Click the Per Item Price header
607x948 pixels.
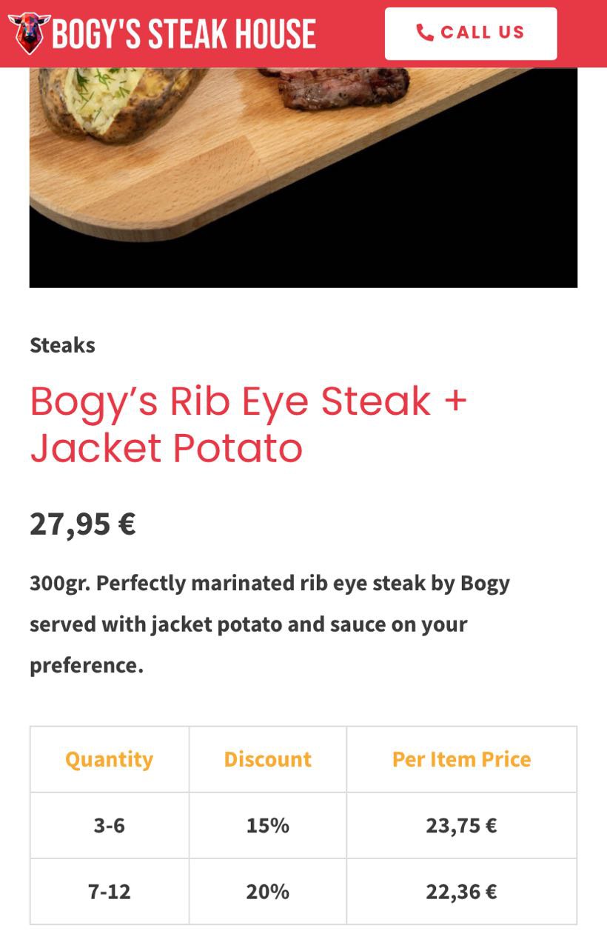coord(461,759)
